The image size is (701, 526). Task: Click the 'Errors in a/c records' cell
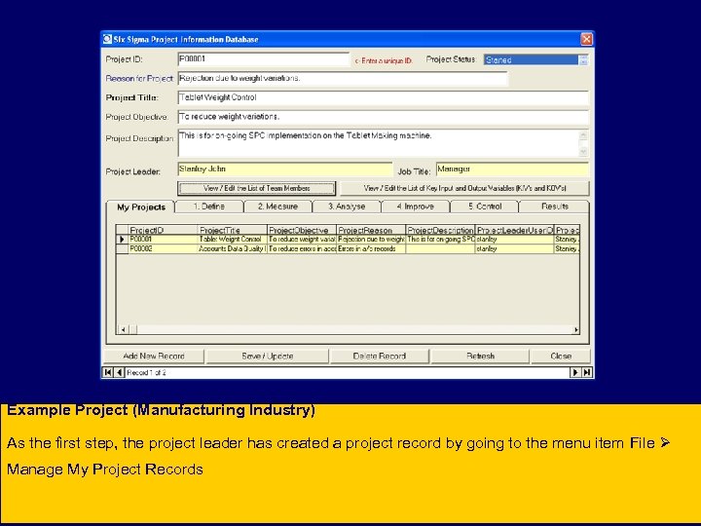tap(371, 248)
